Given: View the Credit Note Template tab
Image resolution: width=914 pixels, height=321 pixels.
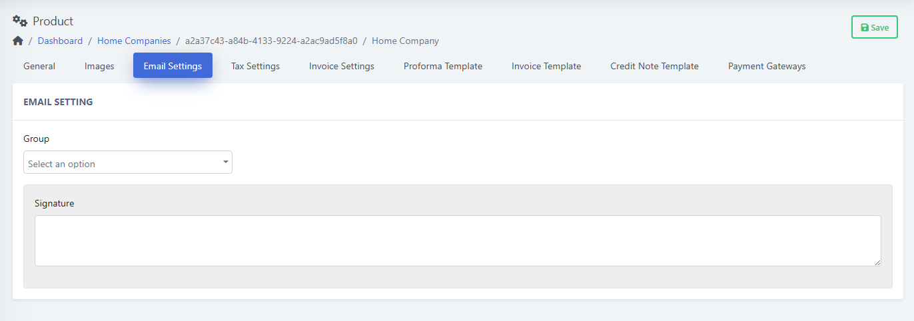Looking at the screenshot, I should click(654, 66).
